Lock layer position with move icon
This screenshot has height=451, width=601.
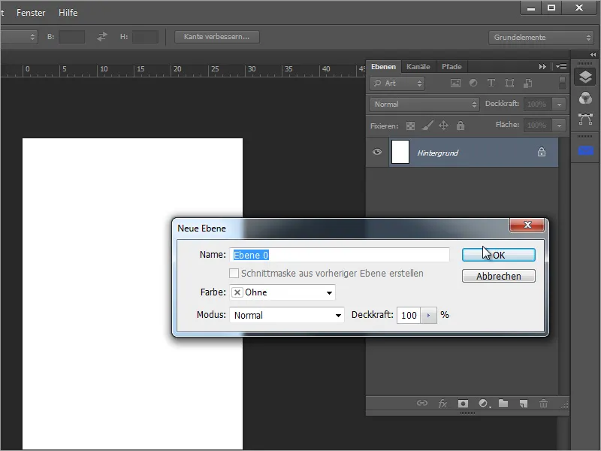pyautogui.click(x=443, y=126)
